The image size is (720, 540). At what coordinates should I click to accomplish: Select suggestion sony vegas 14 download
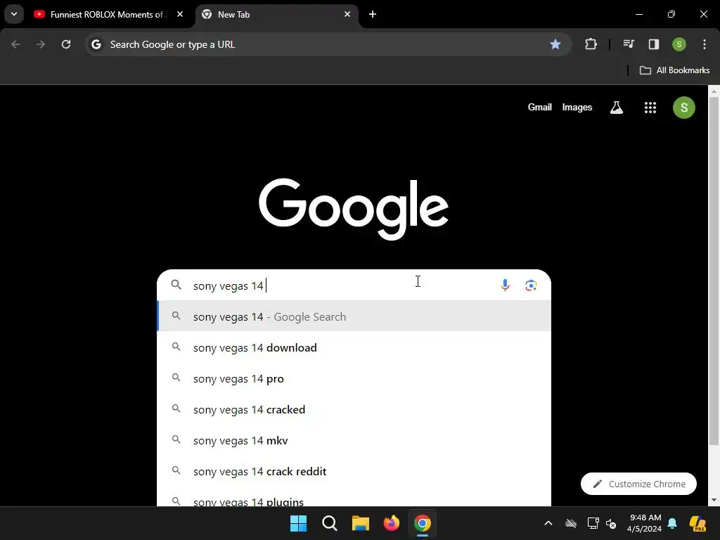[x=354, y=347]
